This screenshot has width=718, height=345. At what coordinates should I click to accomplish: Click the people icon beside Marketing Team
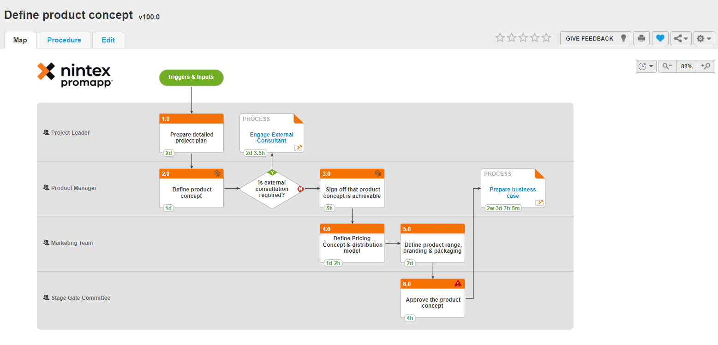coord(46,243)
